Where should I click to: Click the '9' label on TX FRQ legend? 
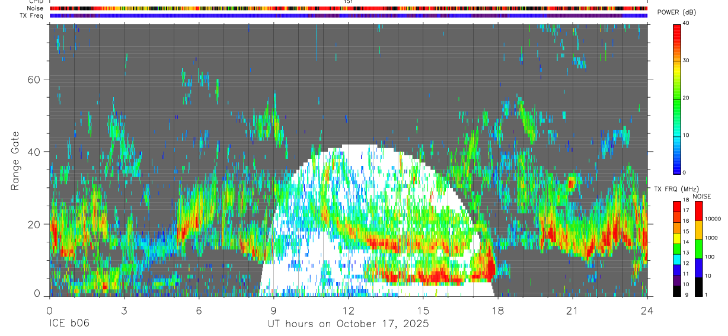[x=685, y=295]
